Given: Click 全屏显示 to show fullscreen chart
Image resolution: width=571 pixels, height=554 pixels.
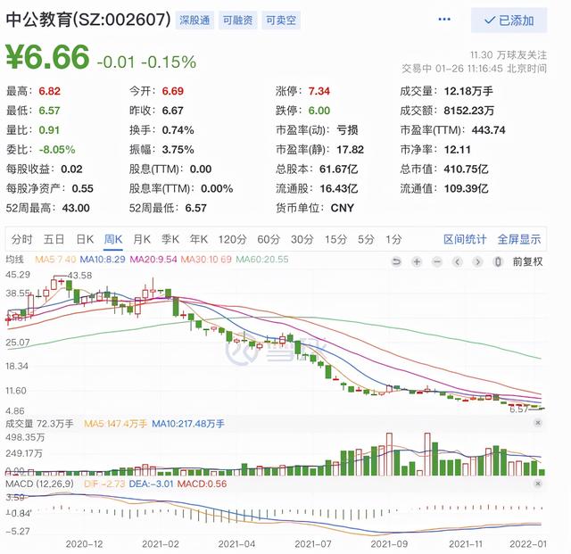Looking at the screenshot, I should [x=519, y=239].
